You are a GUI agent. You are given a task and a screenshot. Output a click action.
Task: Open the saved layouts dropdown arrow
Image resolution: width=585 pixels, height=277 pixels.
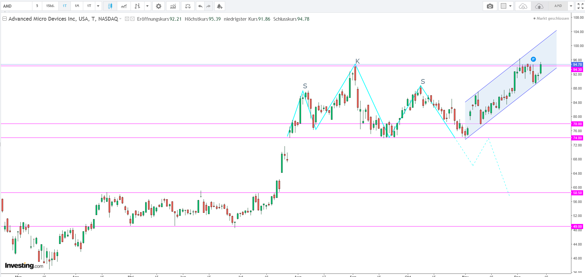pyautogui.click(x=571, y=6)
